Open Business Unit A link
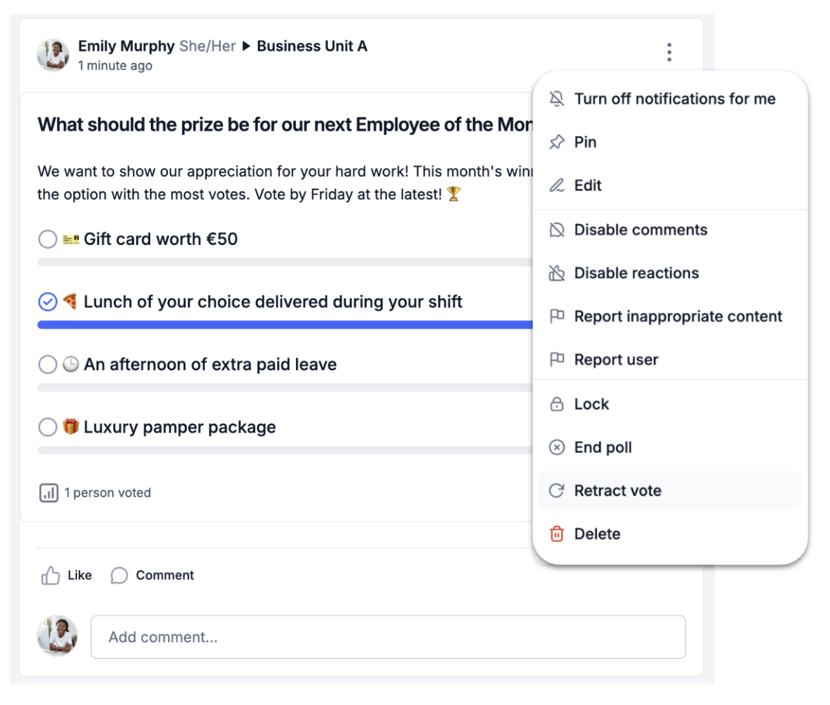Image resolution: width=830 pixels, height=705 pixels. point(312,46)
